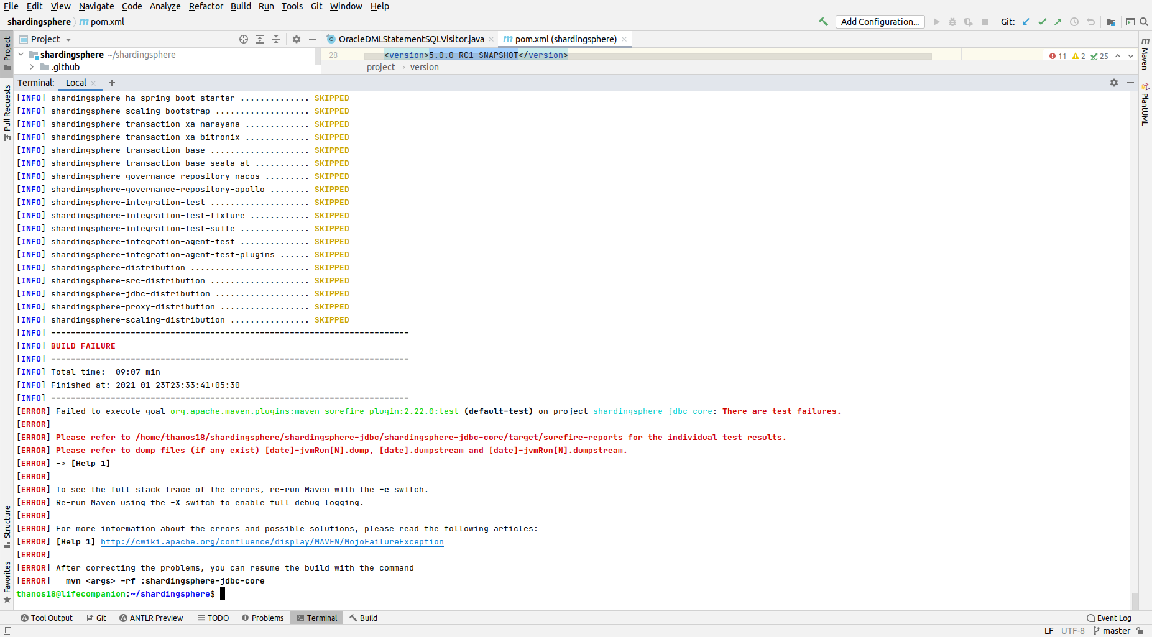Push commits with the green arrow icon
This screenshot has height=637, width=1152.
[1058, 21]
